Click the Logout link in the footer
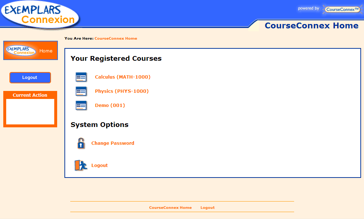The image size is (364, 219). (x=207, y=208)
